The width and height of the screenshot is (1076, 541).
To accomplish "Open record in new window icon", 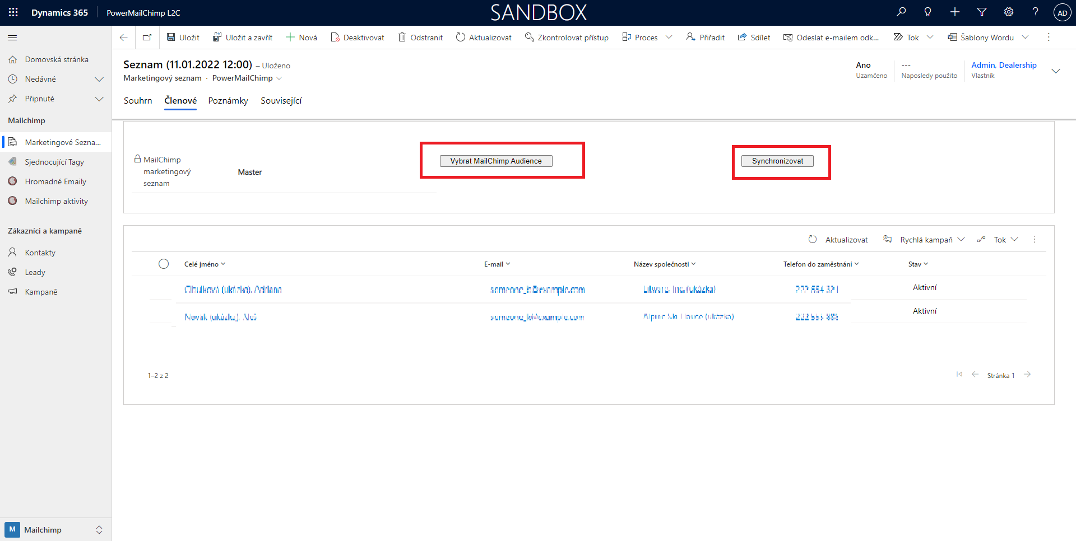I will click(x=147, y=38).
